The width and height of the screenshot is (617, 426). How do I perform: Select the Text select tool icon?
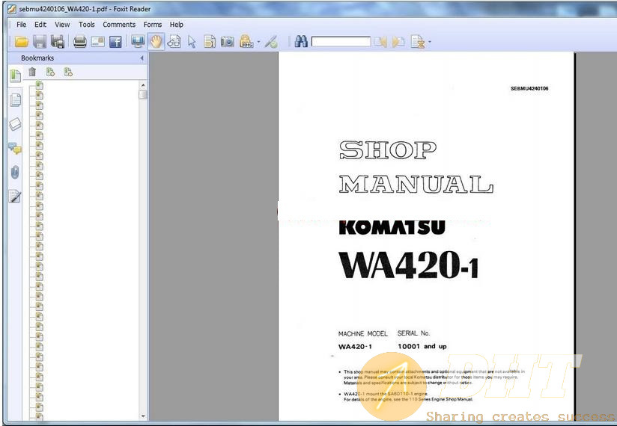tap(210, 42)
